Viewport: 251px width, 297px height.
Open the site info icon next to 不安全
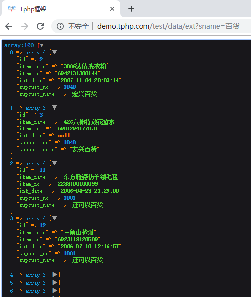click(x=60, y=26)
